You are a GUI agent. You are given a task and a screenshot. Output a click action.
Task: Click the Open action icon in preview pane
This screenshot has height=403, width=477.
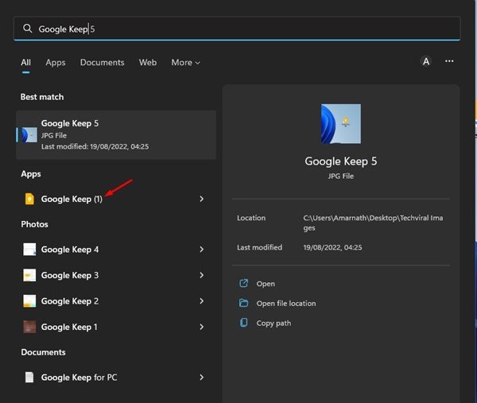click(x=244, y=283)
